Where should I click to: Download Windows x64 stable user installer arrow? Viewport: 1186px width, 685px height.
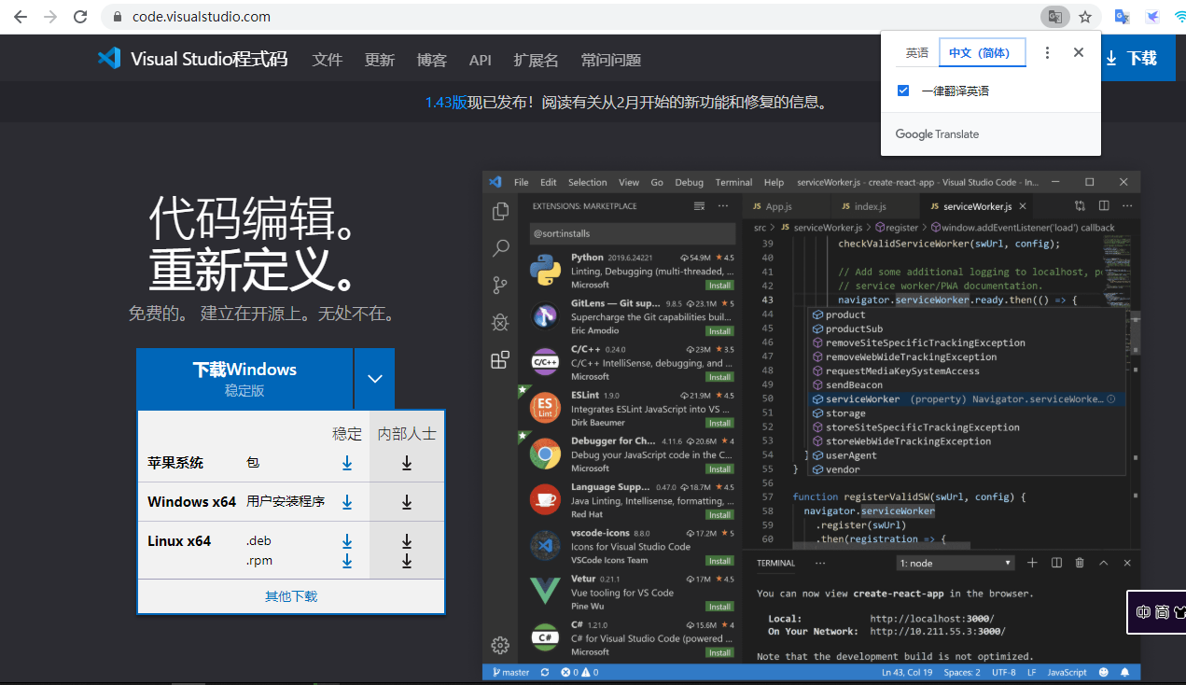[347, 502]
